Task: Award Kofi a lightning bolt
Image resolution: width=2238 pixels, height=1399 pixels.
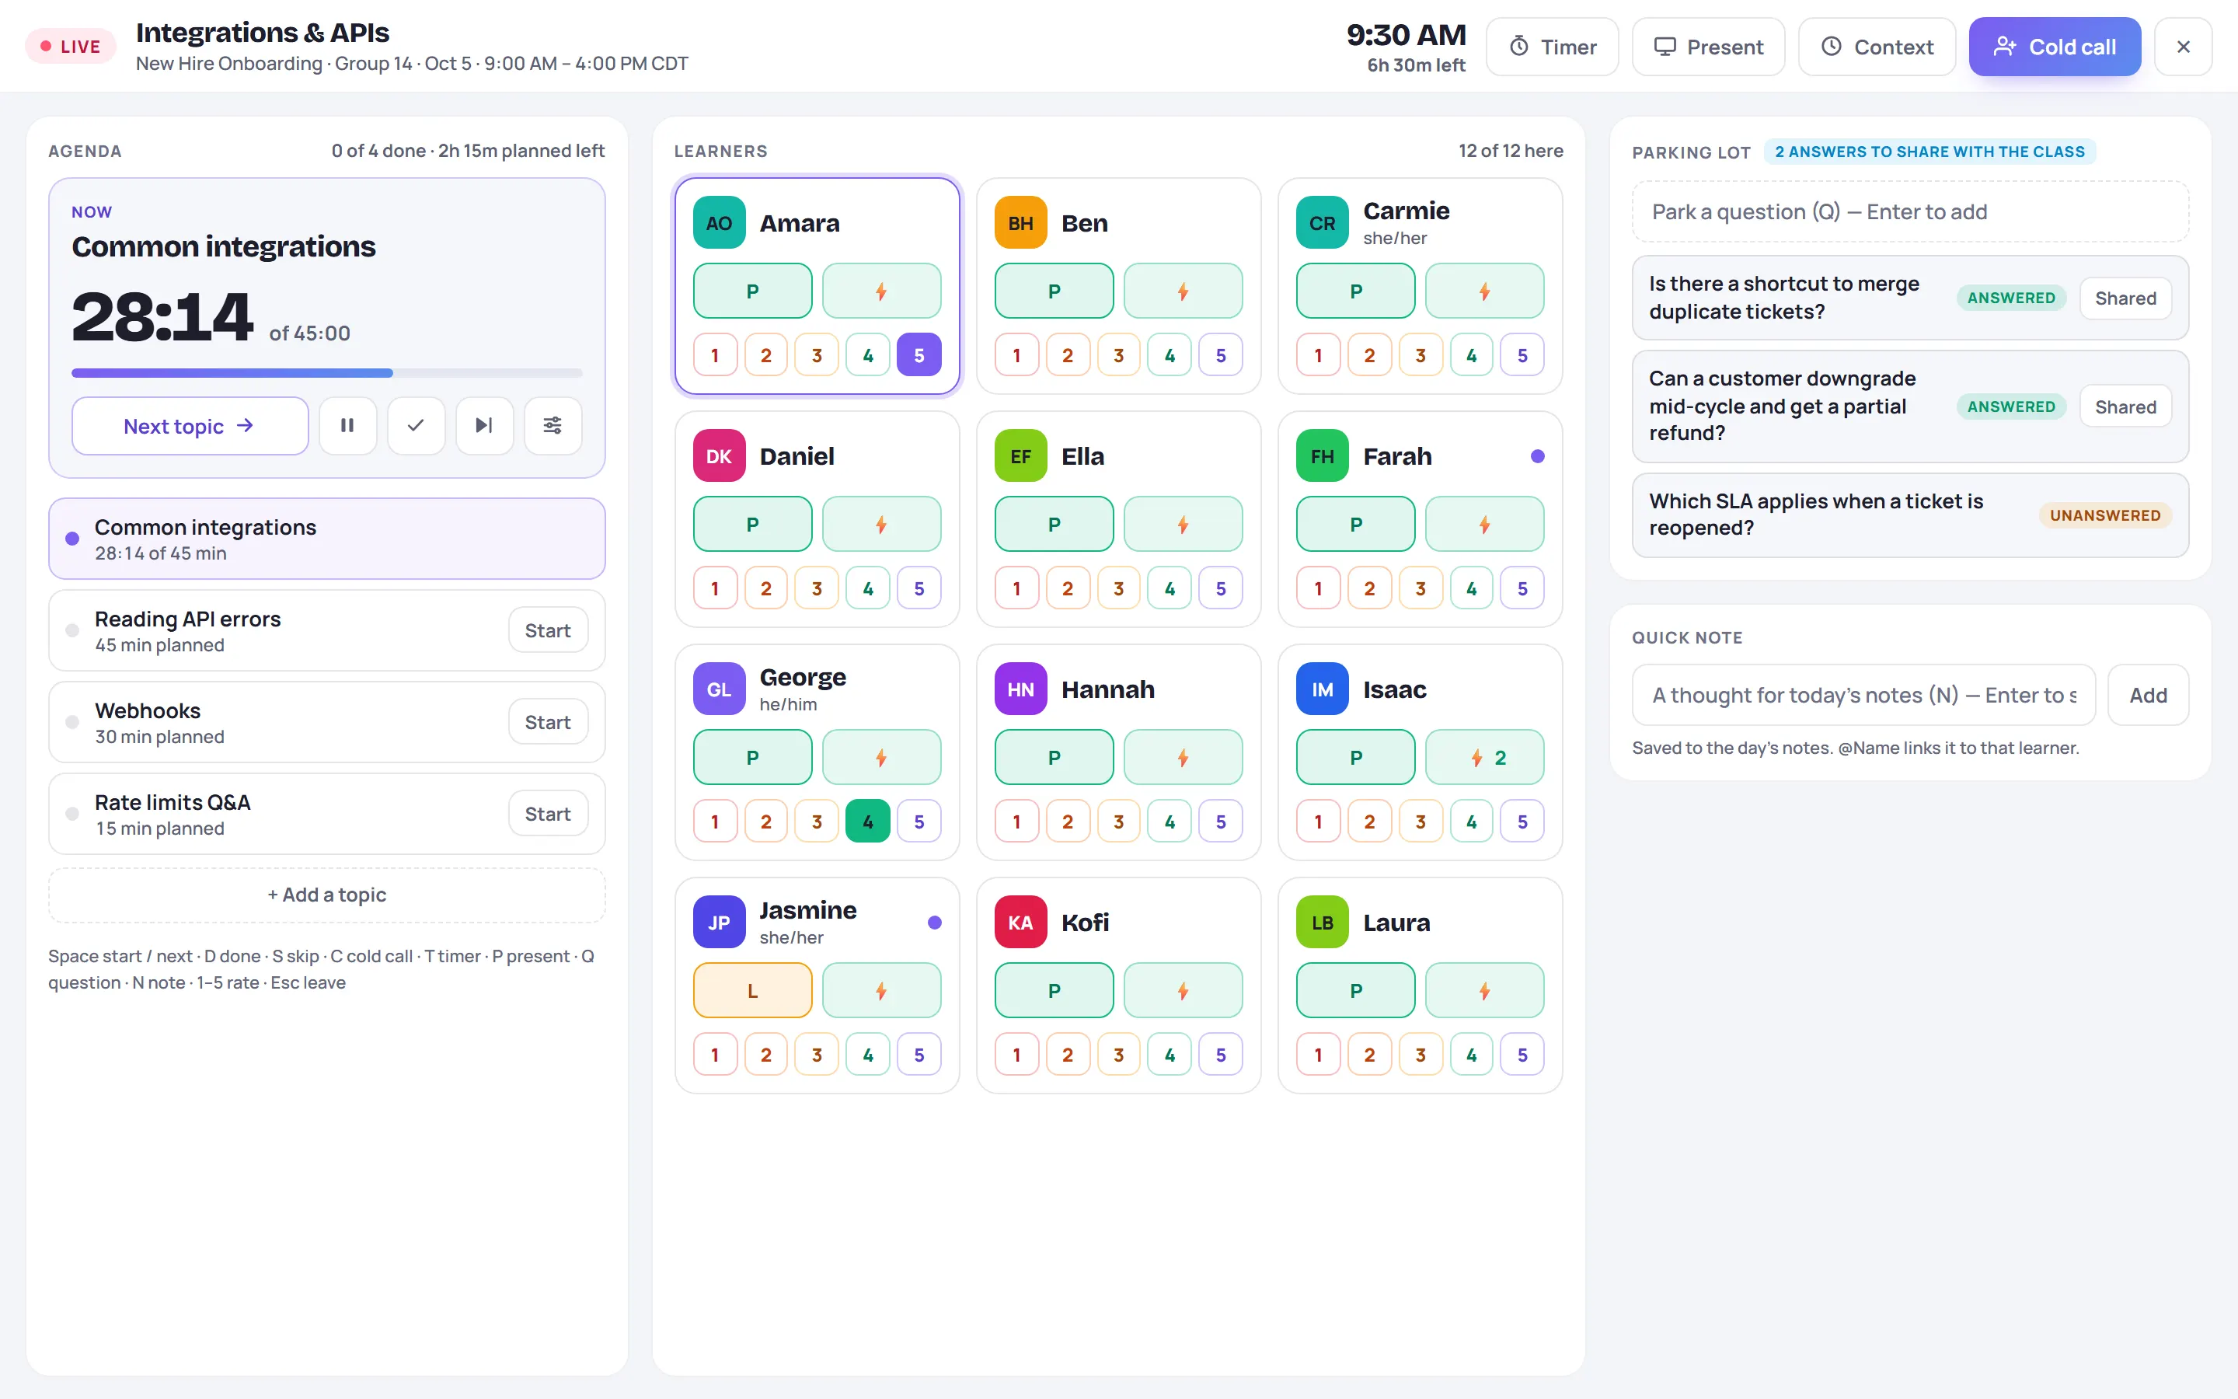Action: [1183, 991]
